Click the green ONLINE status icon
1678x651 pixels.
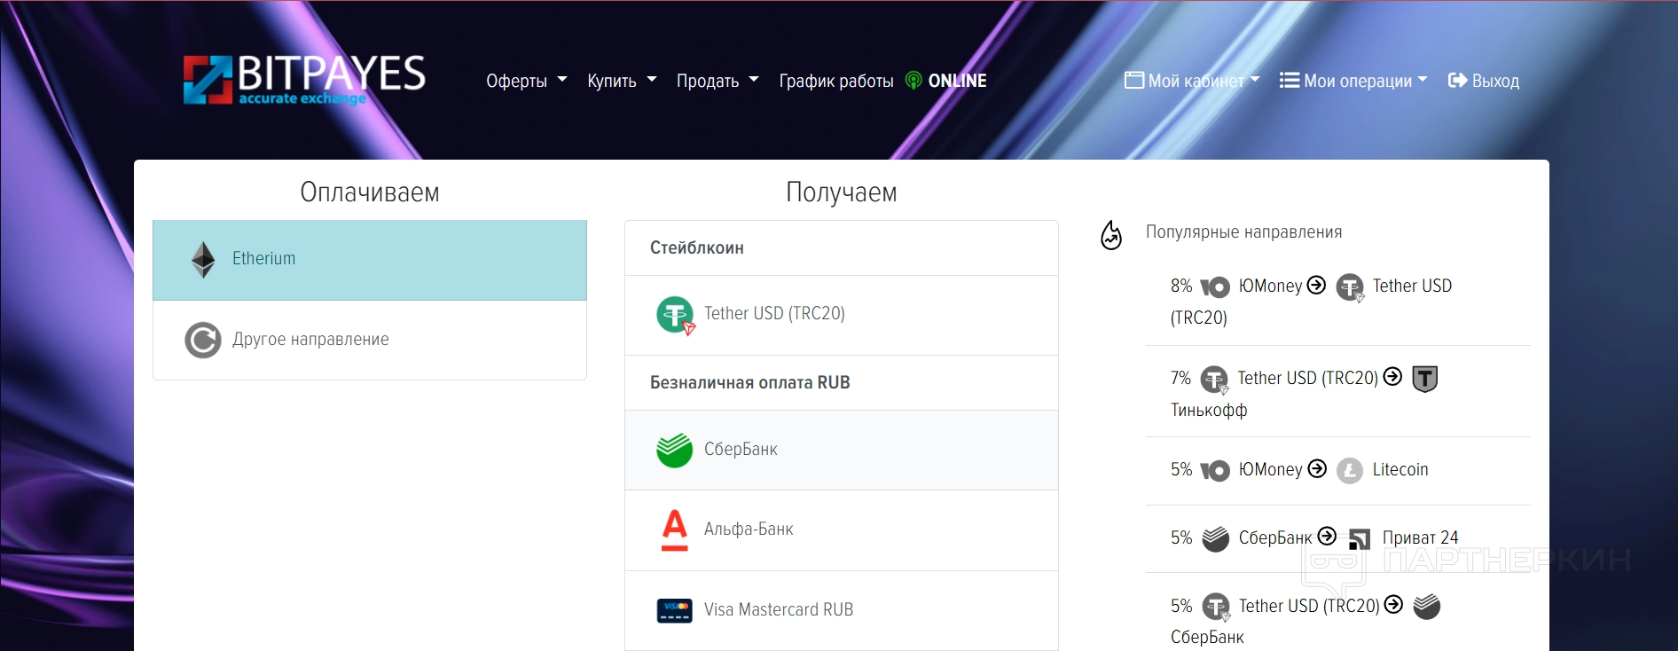pyautogui.click(x=913, y=81)
